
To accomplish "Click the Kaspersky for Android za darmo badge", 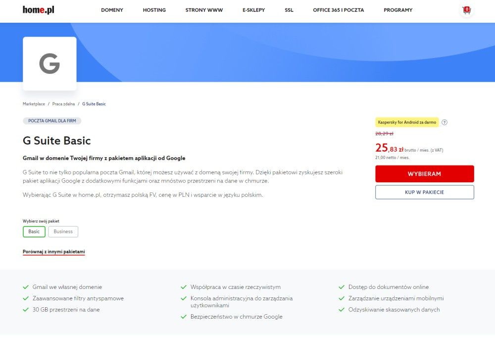I will point(407,122).
